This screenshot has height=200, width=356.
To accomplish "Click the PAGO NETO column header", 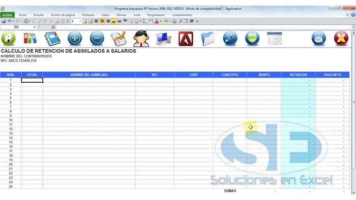I will click(x=333, y=75).
